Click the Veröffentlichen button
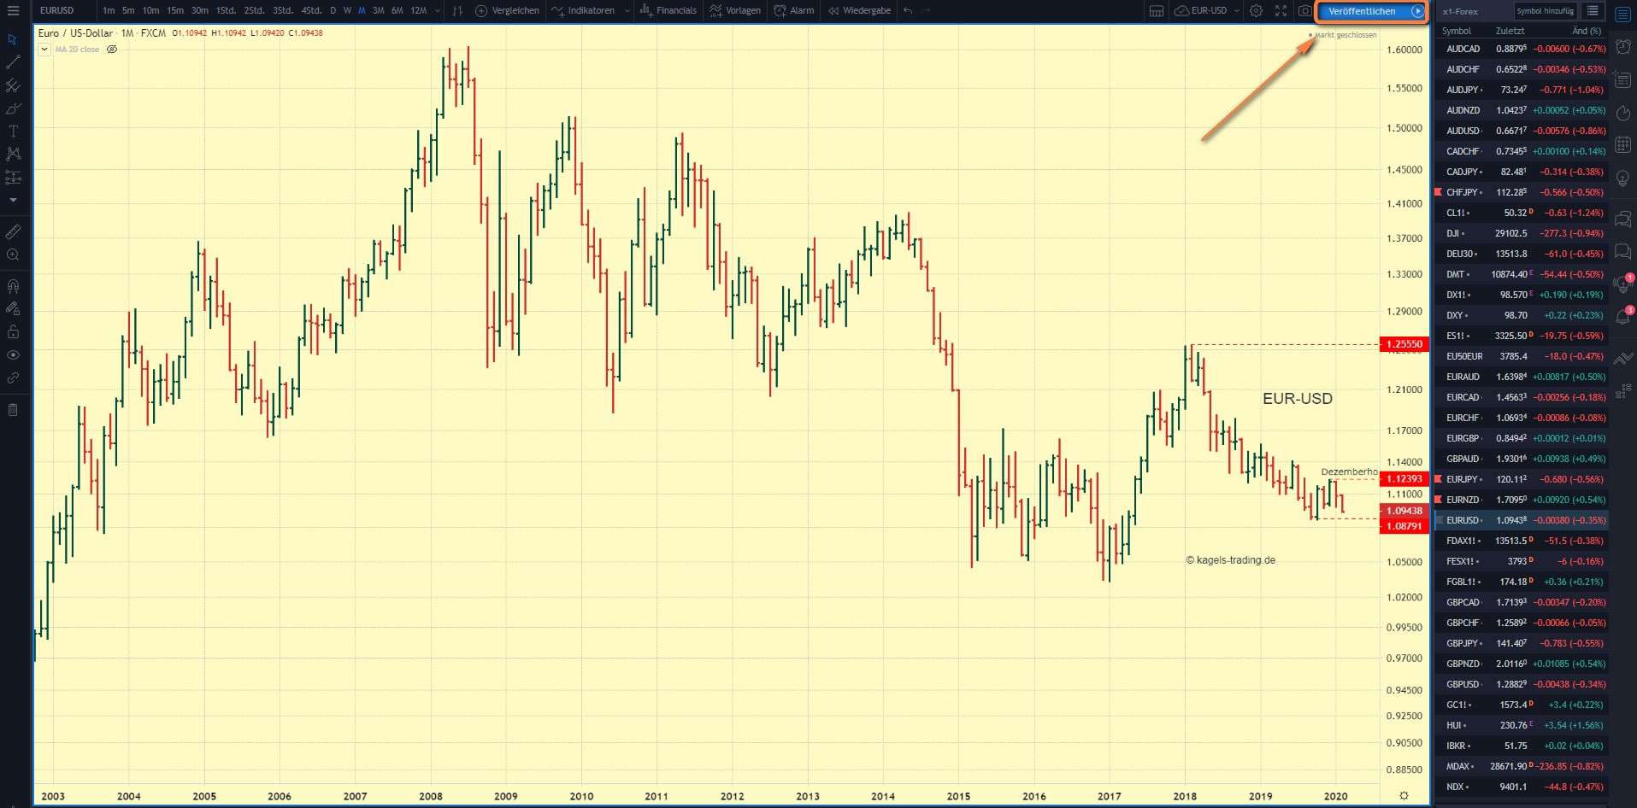1637x808 pixels. click(1363, 11)
